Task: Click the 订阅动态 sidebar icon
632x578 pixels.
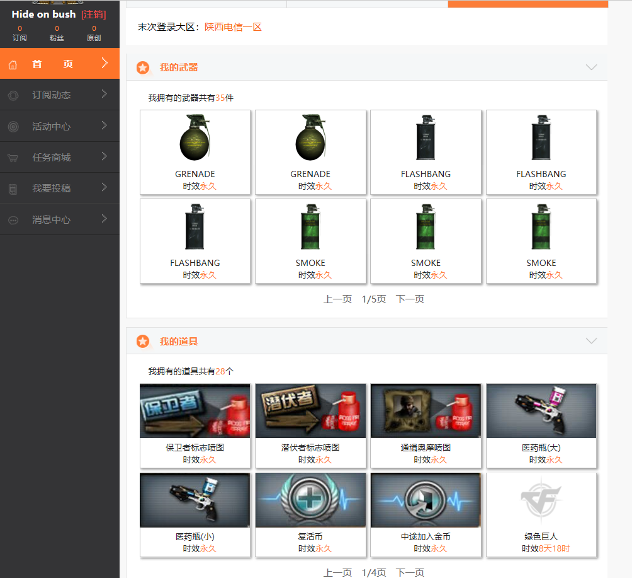Action: pos(13,95)
